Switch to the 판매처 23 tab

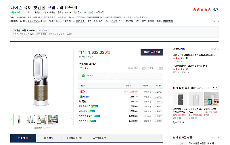click(x=23, y=138)
